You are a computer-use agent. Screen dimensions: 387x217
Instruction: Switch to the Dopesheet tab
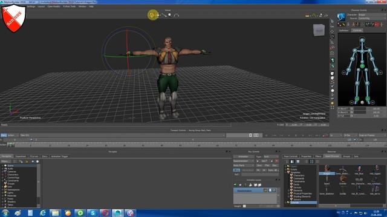21,156
